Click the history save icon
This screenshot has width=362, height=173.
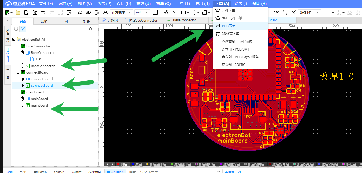coord(35,12)
